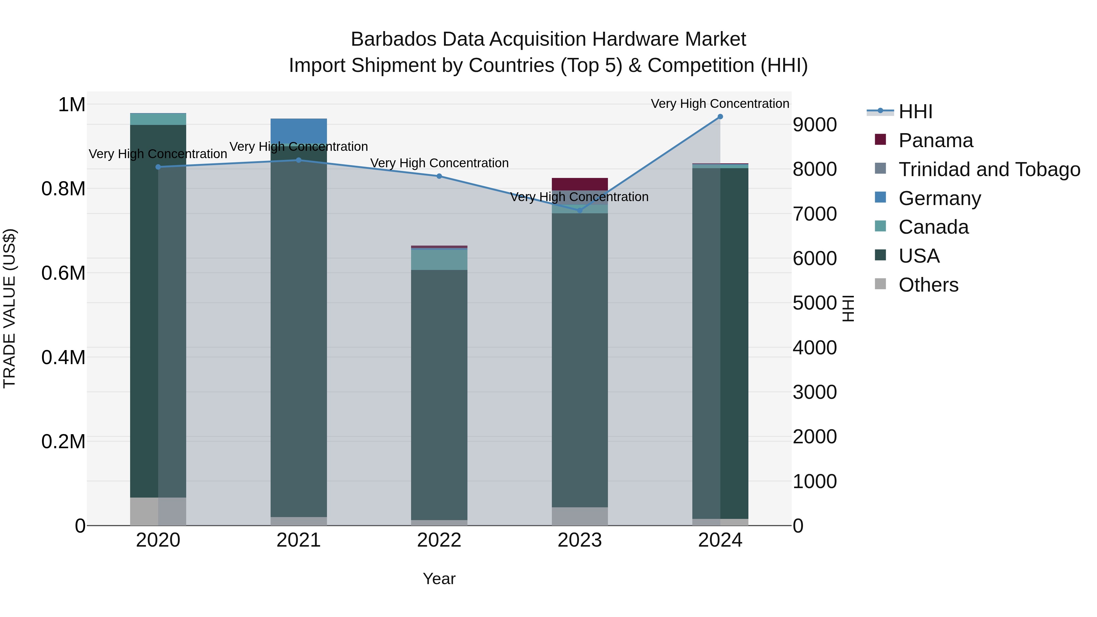Select the 2023 HHI data point
The width and height of the screenshot is (1097, 617).
[x=580, y=210]
